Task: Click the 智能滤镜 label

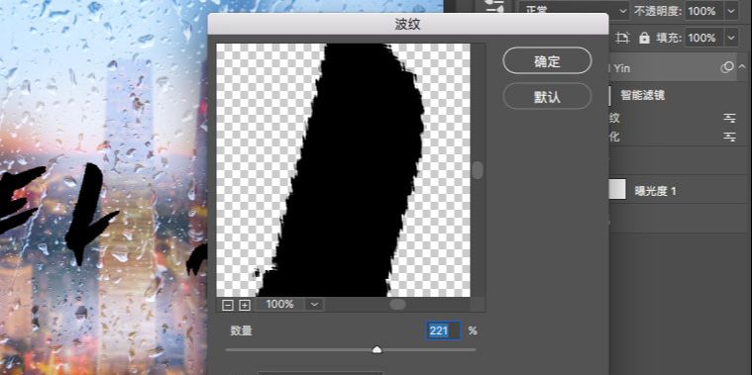Action: pos(643,95)
